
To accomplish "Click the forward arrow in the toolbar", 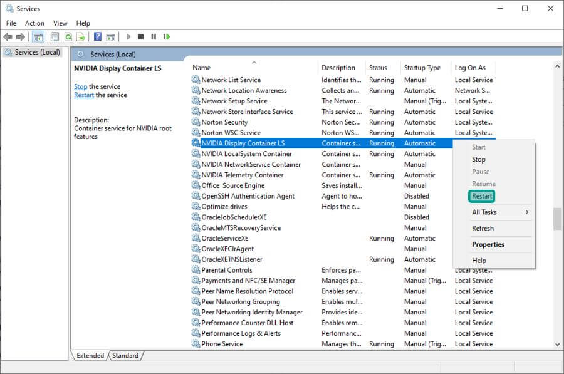I will pos(21,37).
